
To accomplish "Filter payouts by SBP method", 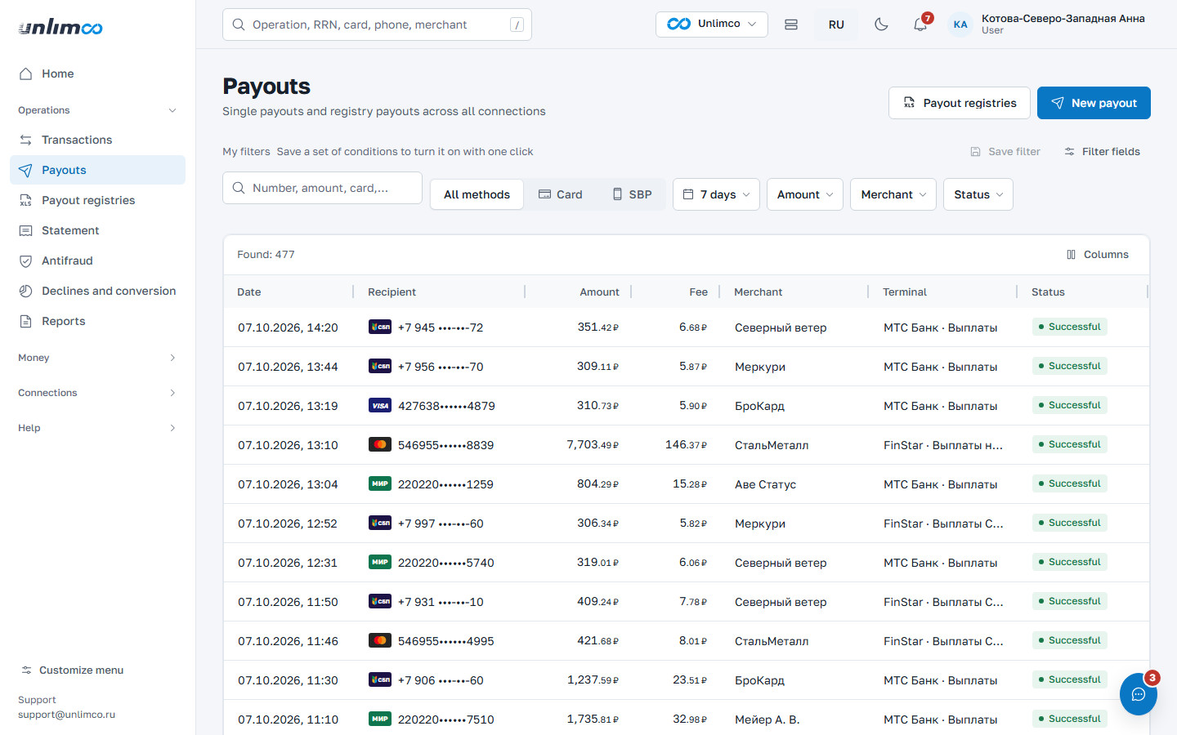I will click(x=632, y=194).
